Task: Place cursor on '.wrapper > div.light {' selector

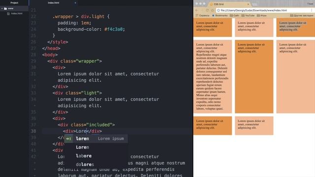Action: pyautogui.click(x=81, y=16)
